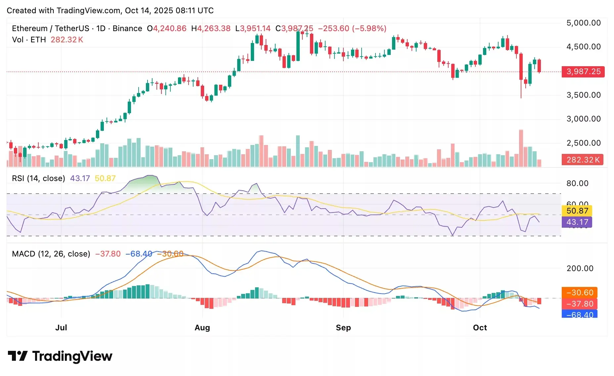The width and height of the screenshot is (614, 376).
Task: Click the Oct label on time axis
Action: point(480,328)
